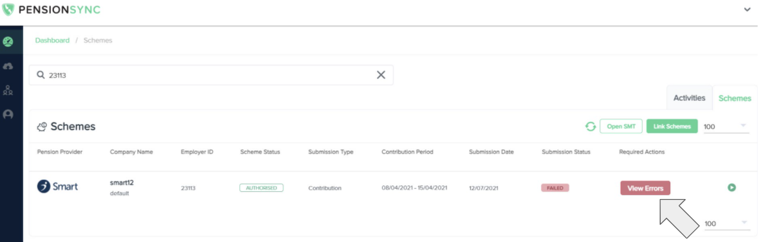The height and width of the screenshot is (242, 763).
Task: Click the Smart pension provider logo
Action: click(x=57, y=186)
